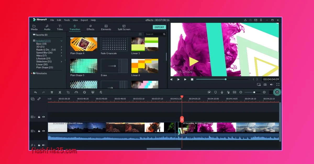314x164 pixels.
Task: Open the Filmstocks link
Action: pyautogui.click(x=41, y=73)
